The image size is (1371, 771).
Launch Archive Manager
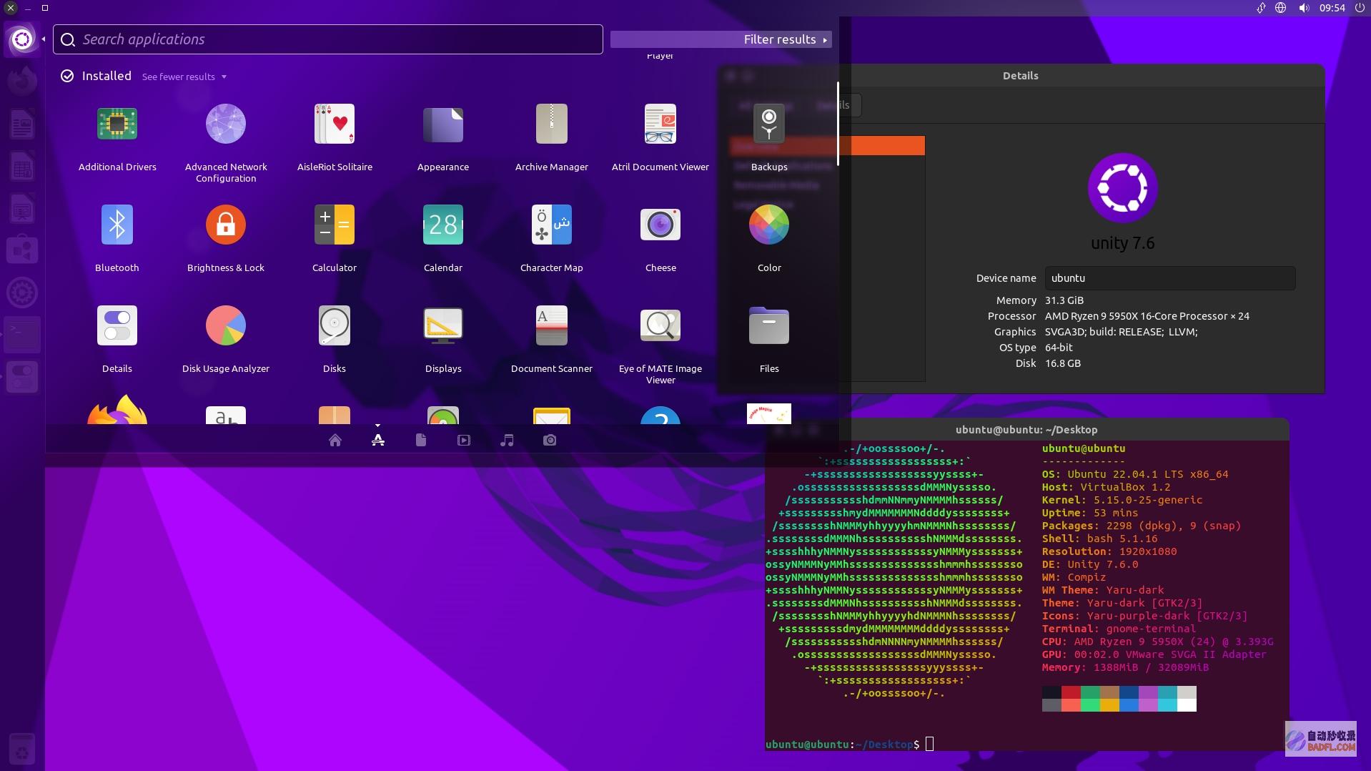pos(552,138)
